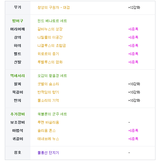The height and width of the screenshot is (162, 158).
Task: Click the 위로르의 증기 belt item
Action: coord(48,54)
